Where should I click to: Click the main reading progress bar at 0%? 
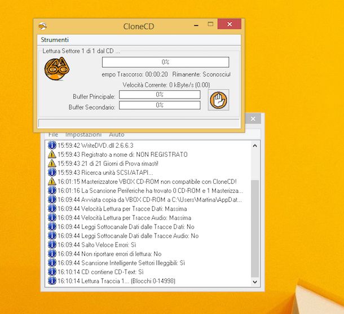point(166,62)
